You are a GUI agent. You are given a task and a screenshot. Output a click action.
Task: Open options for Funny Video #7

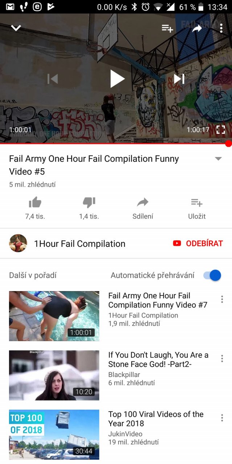222,299
